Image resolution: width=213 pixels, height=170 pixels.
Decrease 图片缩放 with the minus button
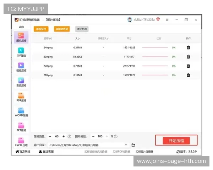(x=93, y=136)
